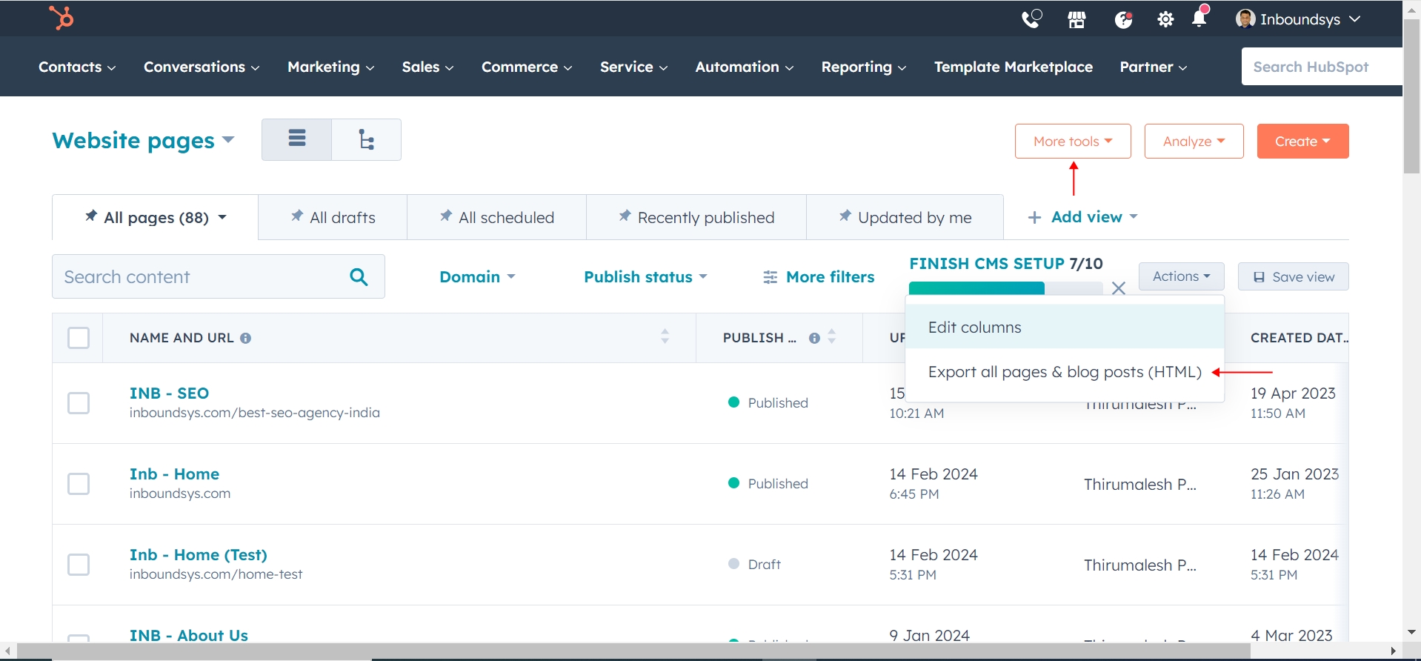Click info icon beside PUBLISH column

(814, 338)
